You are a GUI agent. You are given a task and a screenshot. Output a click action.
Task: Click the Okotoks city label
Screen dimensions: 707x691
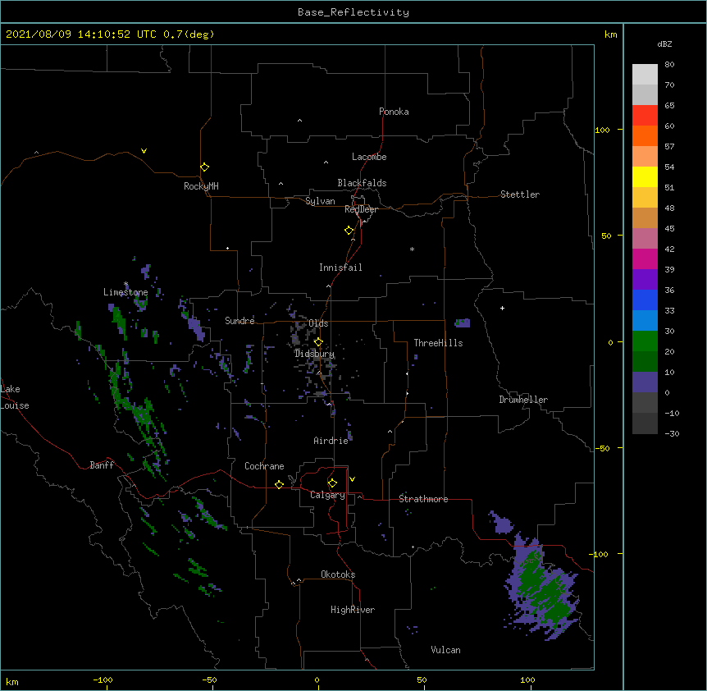[338, 574]
